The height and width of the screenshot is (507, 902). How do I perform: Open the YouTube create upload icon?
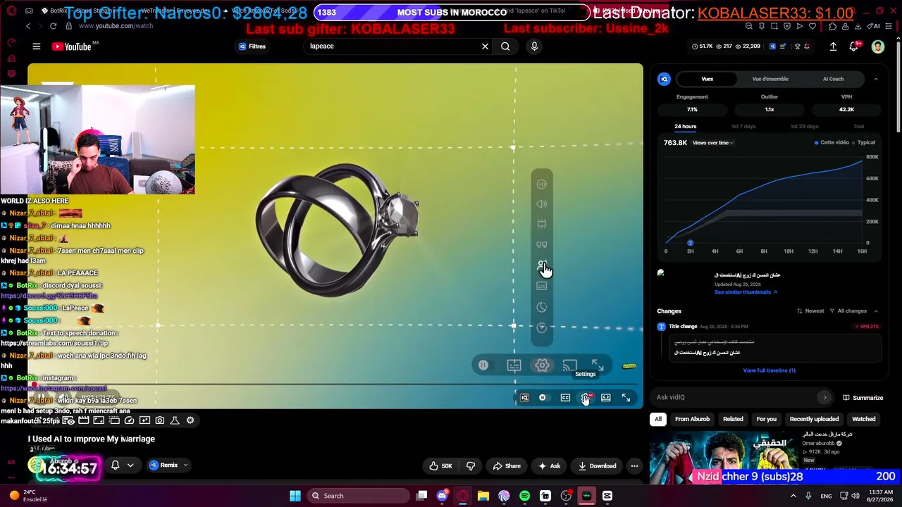(x=833, y=46)
